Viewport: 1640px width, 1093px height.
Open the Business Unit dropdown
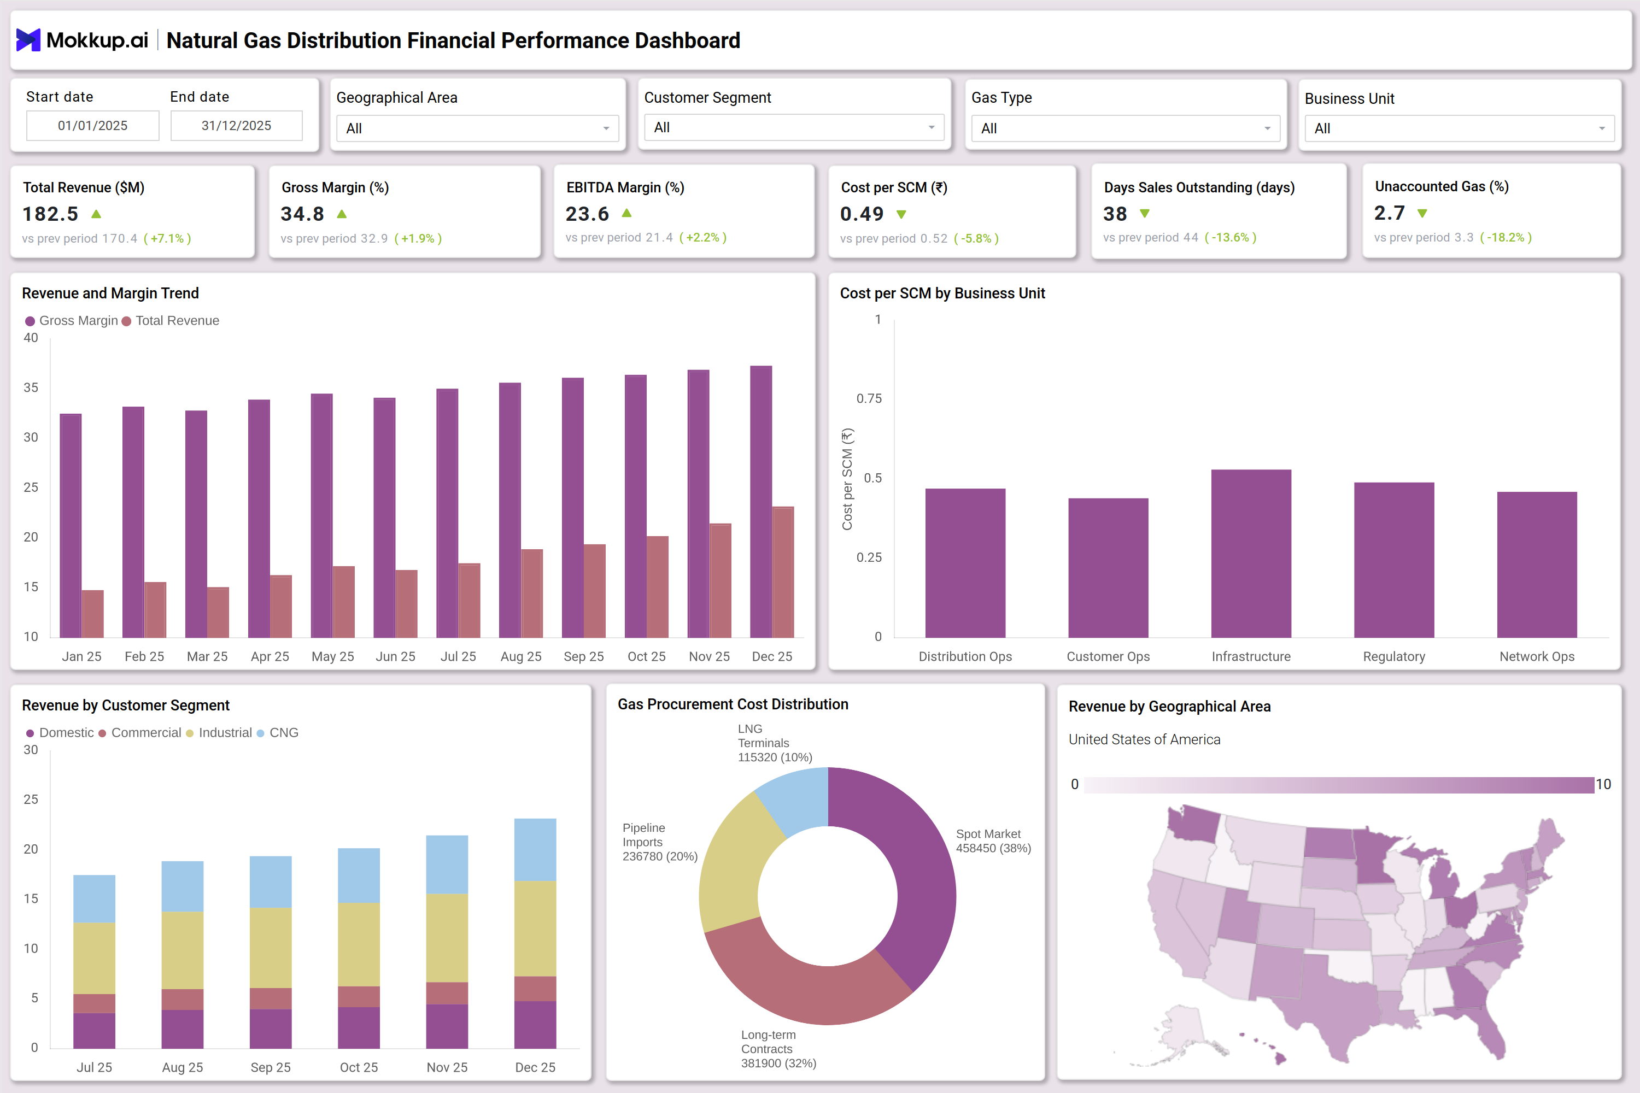(1460, 128)
